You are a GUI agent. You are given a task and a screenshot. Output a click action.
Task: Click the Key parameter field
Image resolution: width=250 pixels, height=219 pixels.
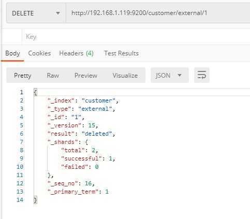(x=136, y=37)
